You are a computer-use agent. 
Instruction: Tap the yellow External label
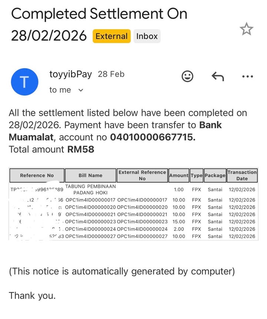[112, 36]
